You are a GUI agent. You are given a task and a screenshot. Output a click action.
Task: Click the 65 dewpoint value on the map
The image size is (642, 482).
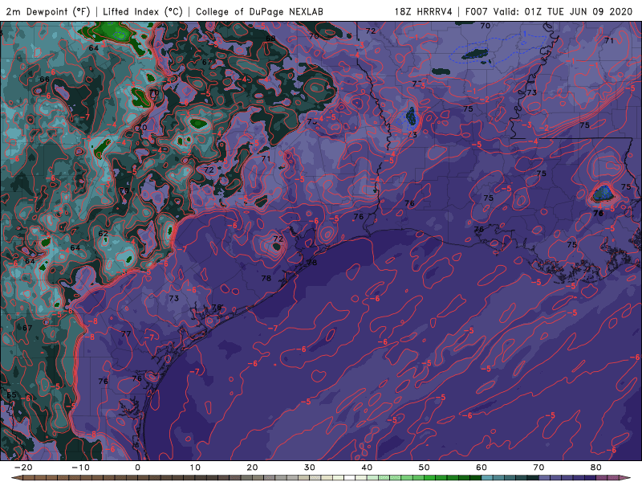11,395
